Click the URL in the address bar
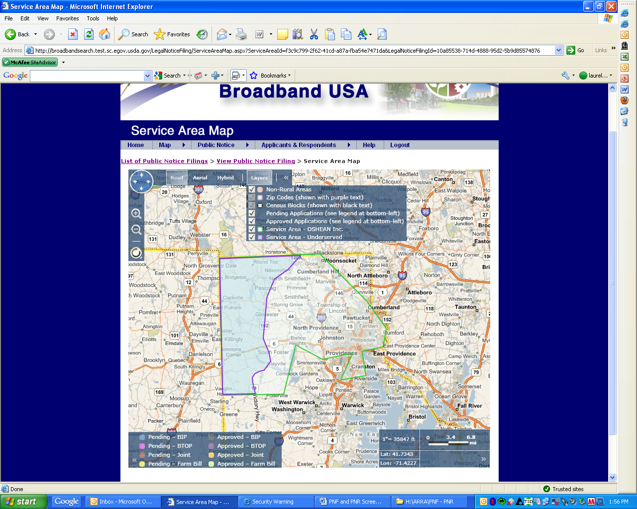 point(288,50)
